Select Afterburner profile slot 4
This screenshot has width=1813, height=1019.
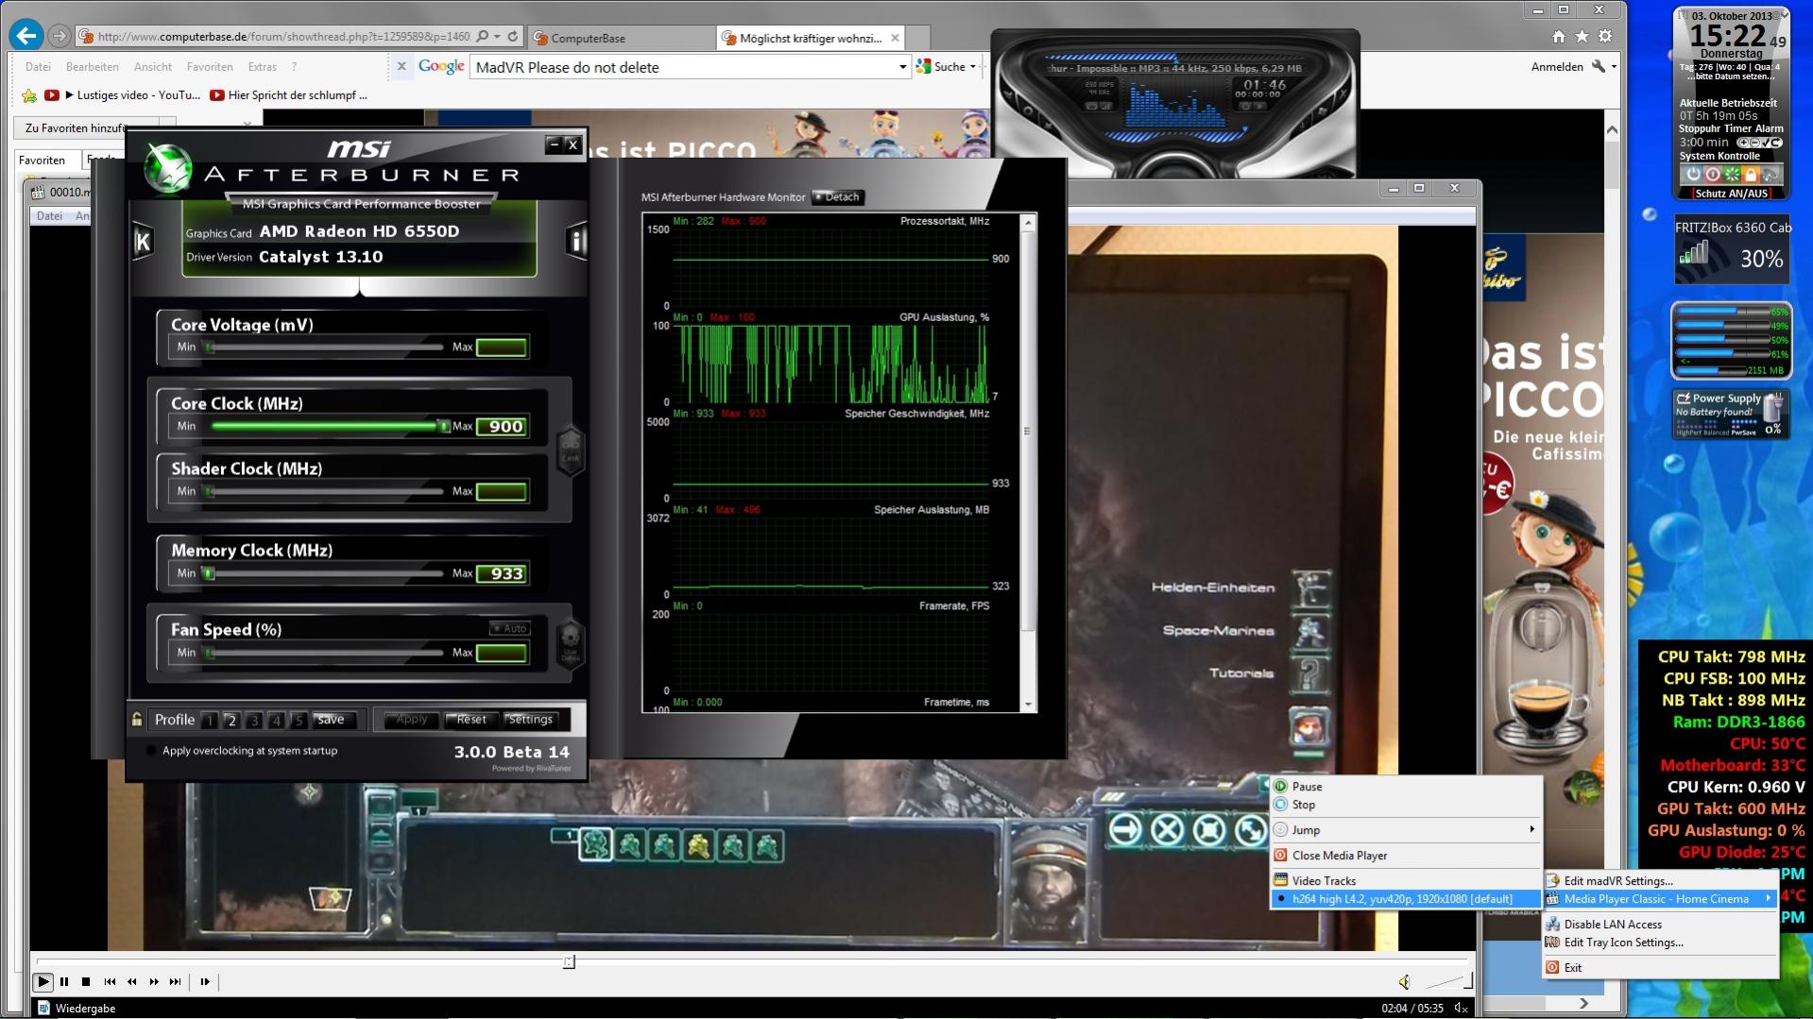[276, 721]
